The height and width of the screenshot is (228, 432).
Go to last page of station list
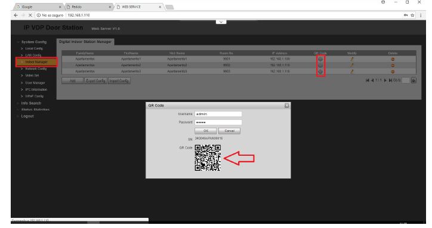(x=390, y=81)
